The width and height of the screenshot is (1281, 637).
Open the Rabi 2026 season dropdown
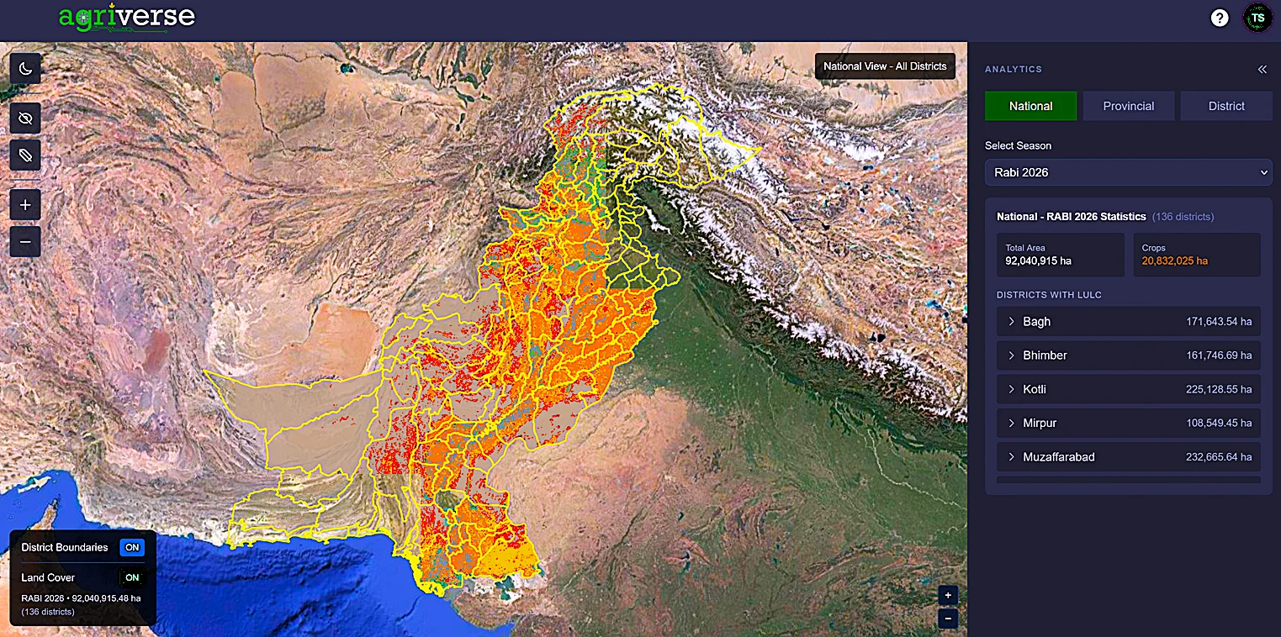point(1129,172)
